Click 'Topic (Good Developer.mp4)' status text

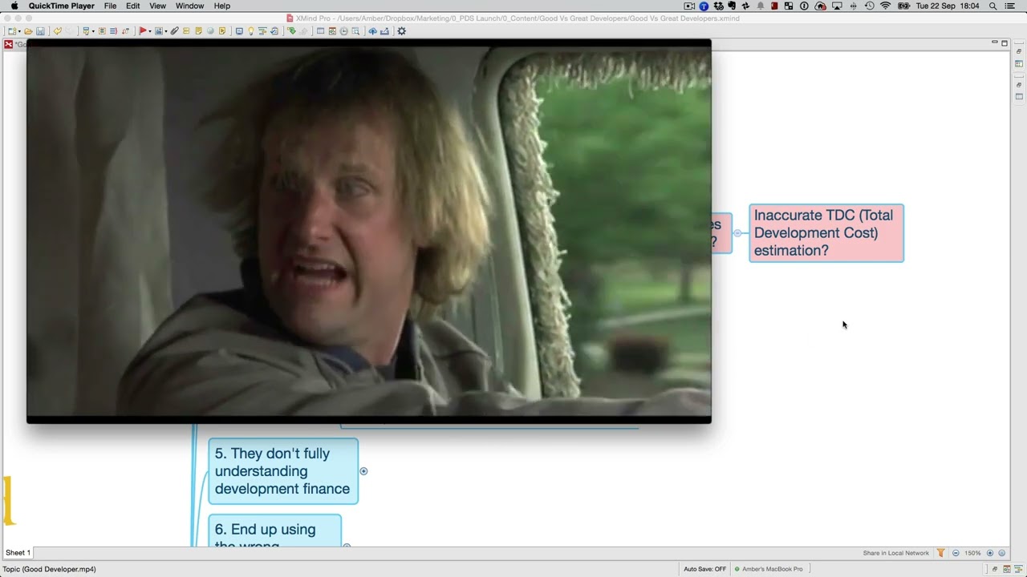tap(49, 569)
